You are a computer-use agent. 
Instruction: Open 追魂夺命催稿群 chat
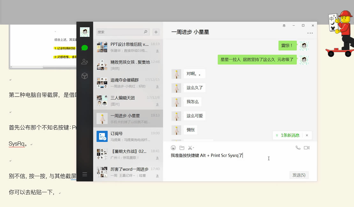pyautogui.click(x=128, y=83)
